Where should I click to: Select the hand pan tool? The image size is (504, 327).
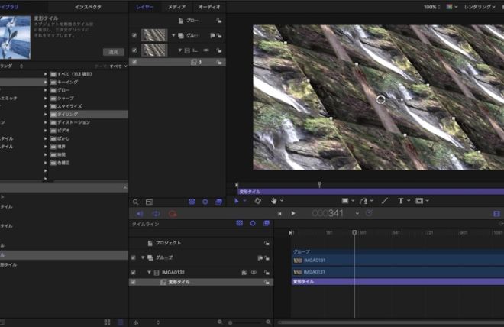click(x=274, y=201)
